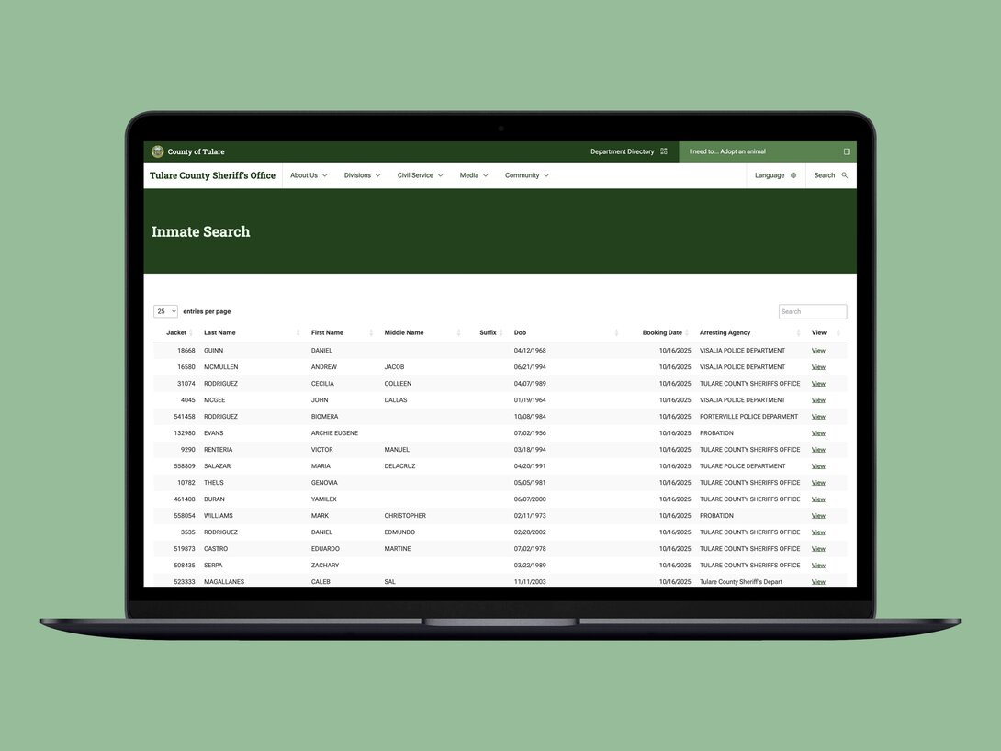Viewport: 1001px width, 751px height.
Task: Sort by Arresting Agency column arrows
Action: click(798, 332)
